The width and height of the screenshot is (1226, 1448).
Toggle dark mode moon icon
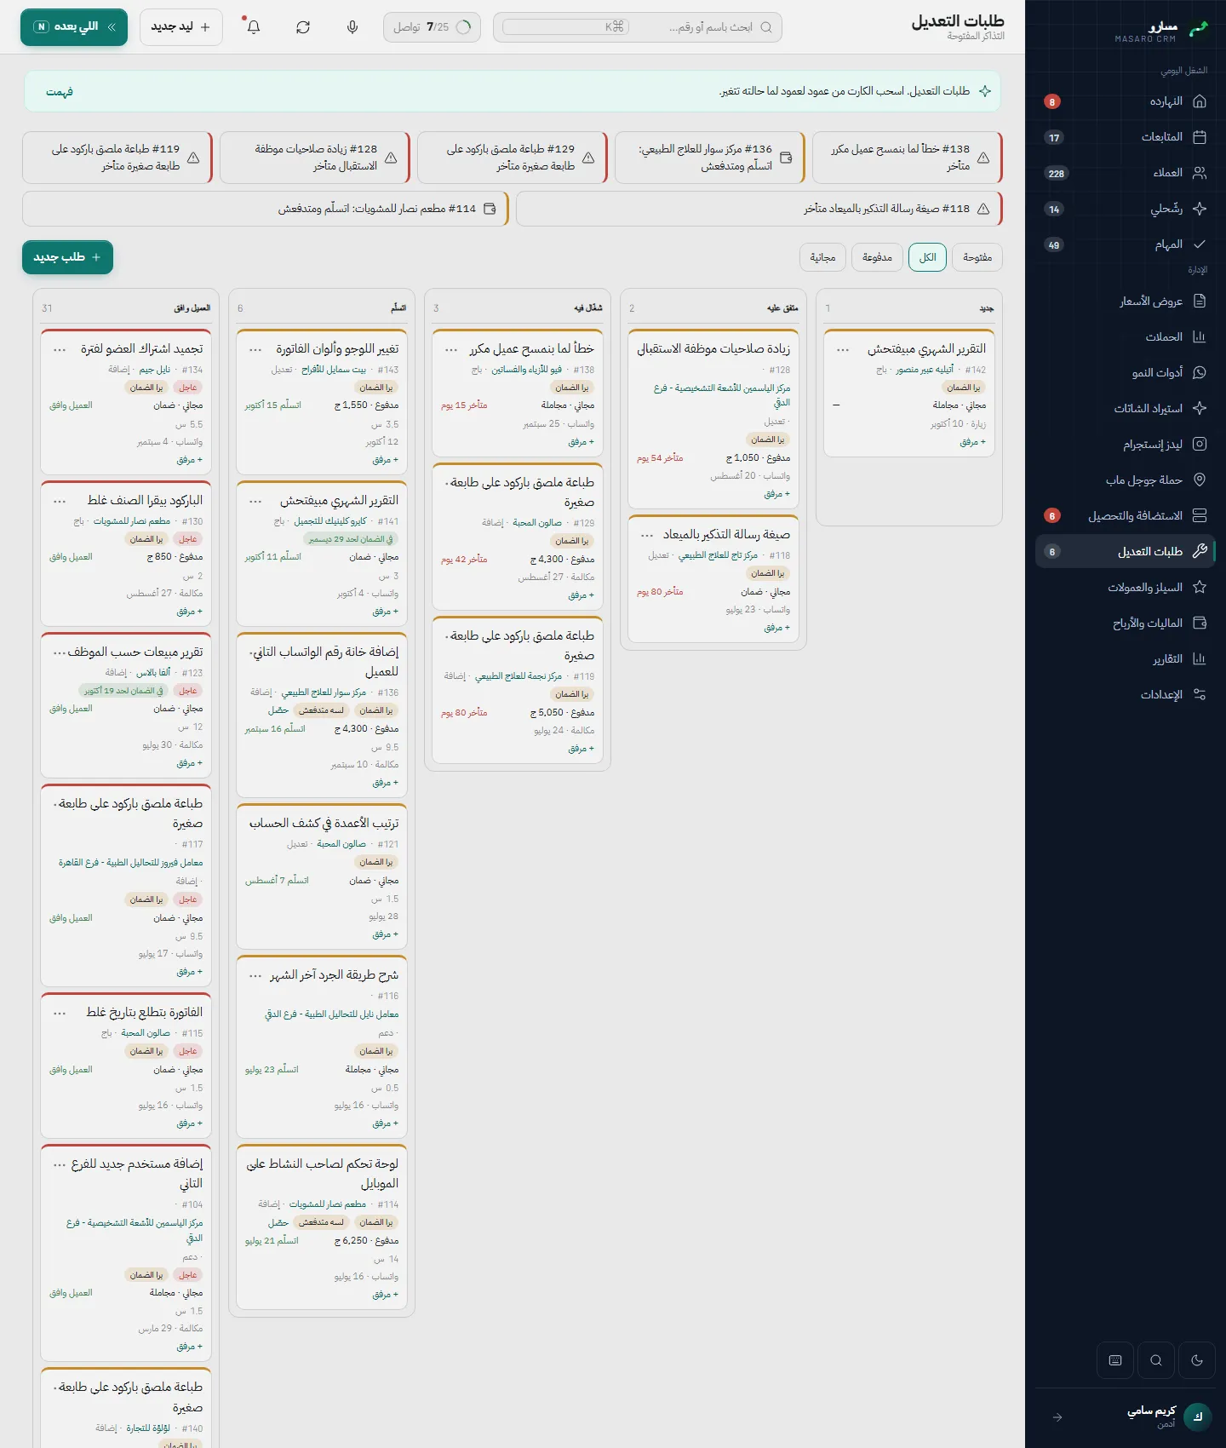coord(1197,1360)
